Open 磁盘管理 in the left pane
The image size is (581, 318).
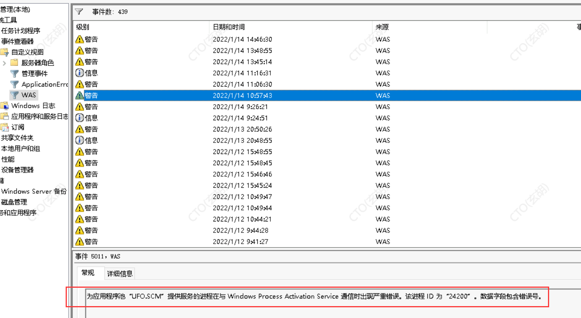14,202
